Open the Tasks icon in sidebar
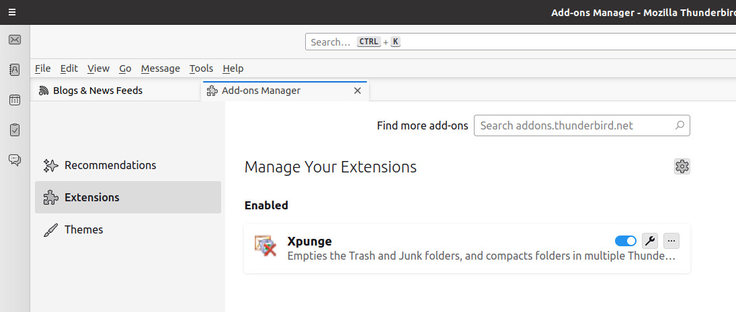Screen dimensions: 736x312 (15, 129)
